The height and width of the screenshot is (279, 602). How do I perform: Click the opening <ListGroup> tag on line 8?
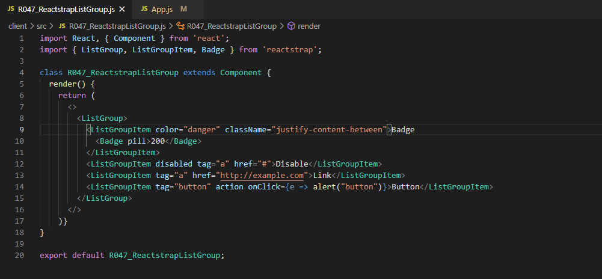pyautogui.click(x=102, y=118)
